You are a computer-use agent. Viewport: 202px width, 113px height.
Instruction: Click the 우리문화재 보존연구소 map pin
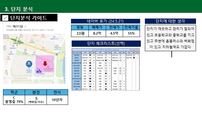click(x=57, y=46)
